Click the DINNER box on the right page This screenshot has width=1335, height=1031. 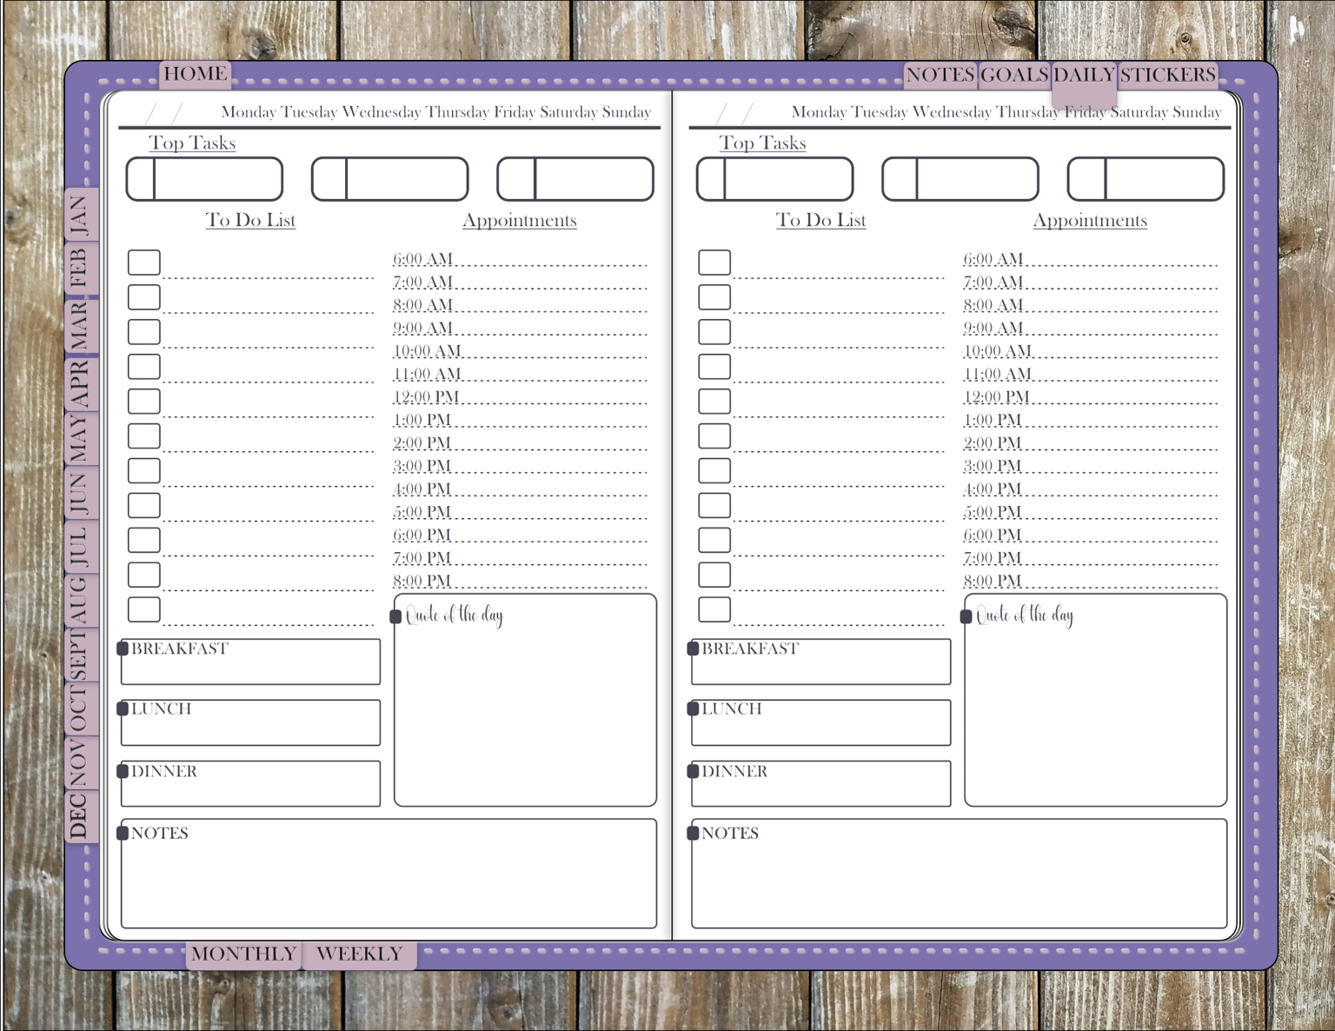[820, 783]
